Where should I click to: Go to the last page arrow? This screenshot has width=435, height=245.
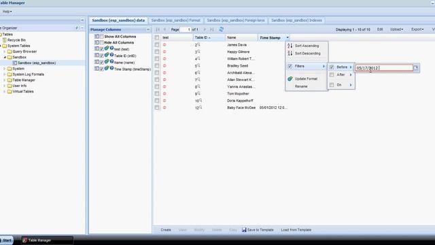click(212, 29)
